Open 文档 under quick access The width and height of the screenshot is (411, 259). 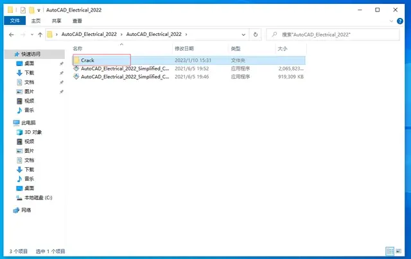coord(29,82)
